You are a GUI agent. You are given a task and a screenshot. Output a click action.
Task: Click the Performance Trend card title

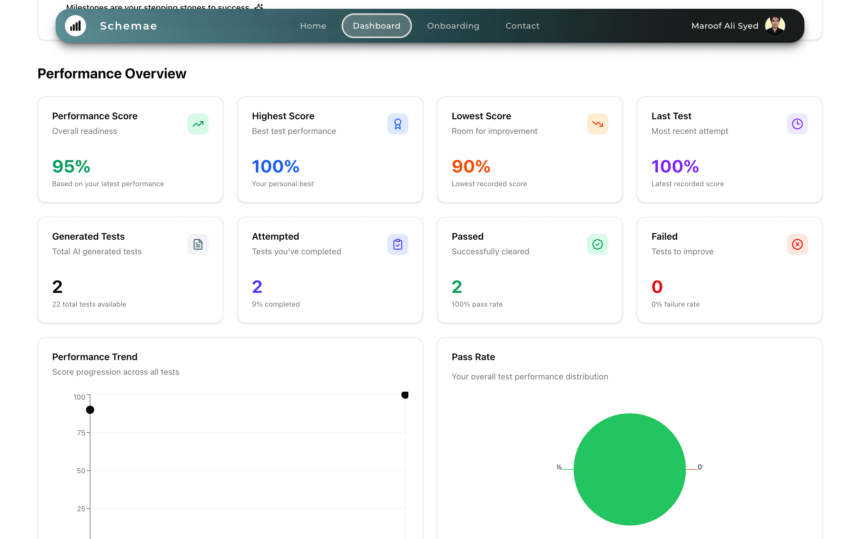[x=94, y=357]
